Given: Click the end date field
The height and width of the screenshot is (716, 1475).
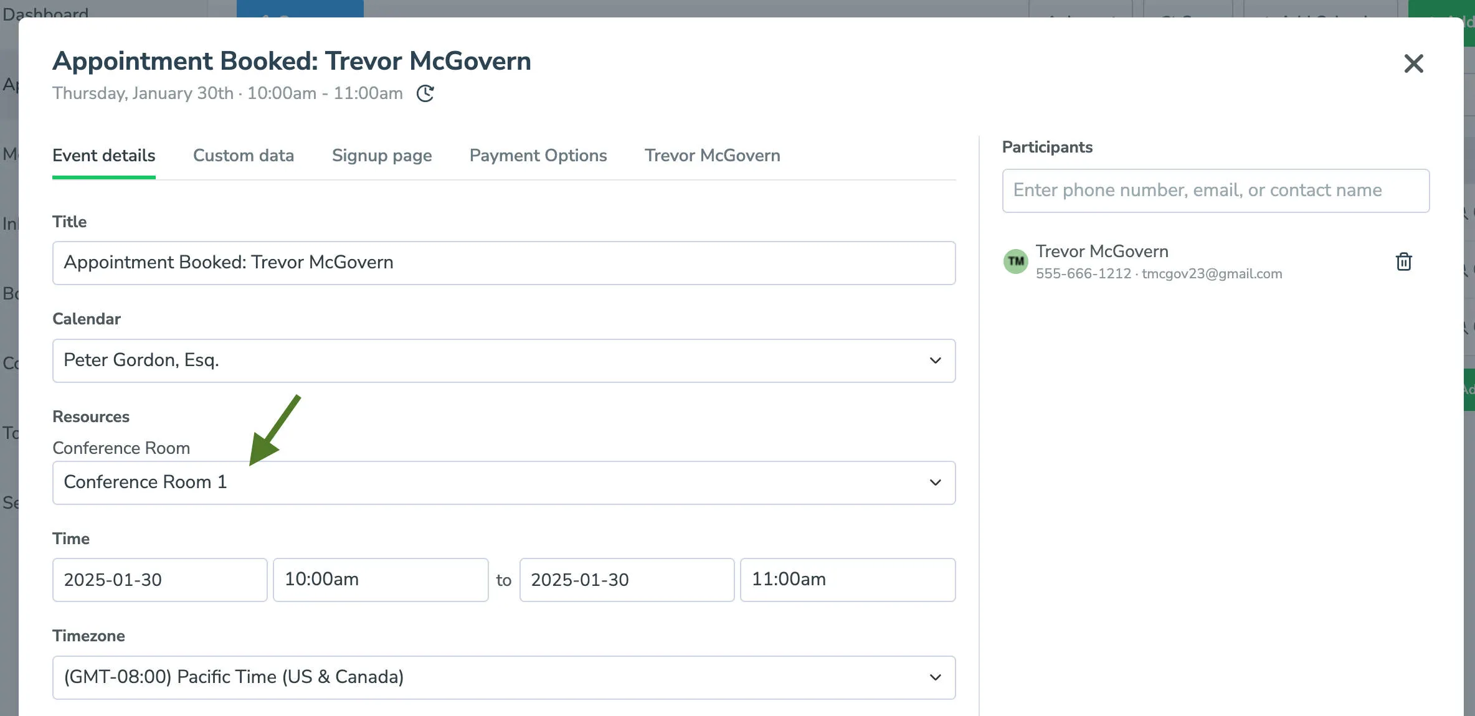Looking at the screenshot, I should pyautogui.click(x=626, y=580).
